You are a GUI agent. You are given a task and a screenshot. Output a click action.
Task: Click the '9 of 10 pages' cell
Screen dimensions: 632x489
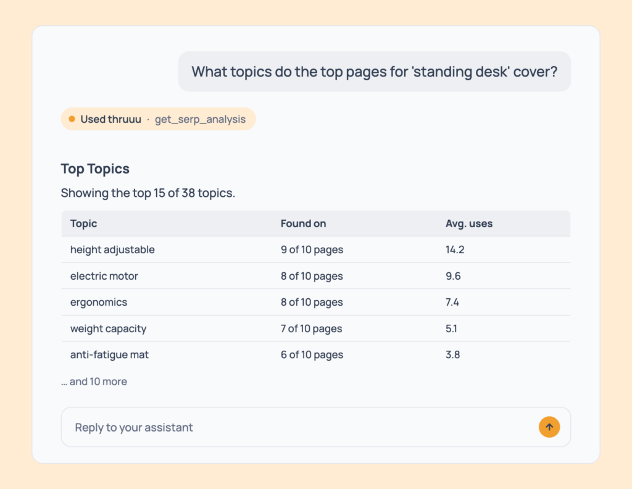312,249
